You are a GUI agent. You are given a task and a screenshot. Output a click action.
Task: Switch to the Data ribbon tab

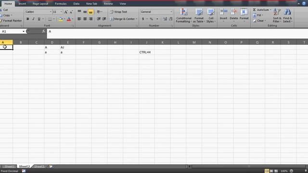click(76, 4)
